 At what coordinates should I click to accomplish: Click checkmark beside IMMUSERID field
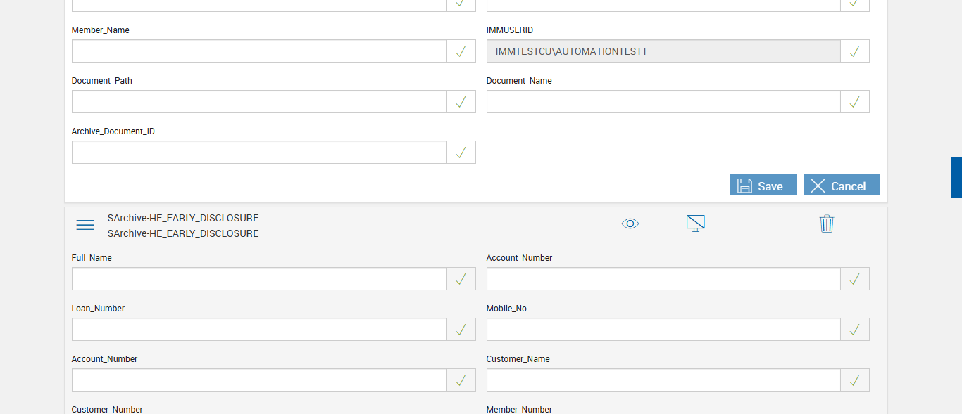(855, 51)
